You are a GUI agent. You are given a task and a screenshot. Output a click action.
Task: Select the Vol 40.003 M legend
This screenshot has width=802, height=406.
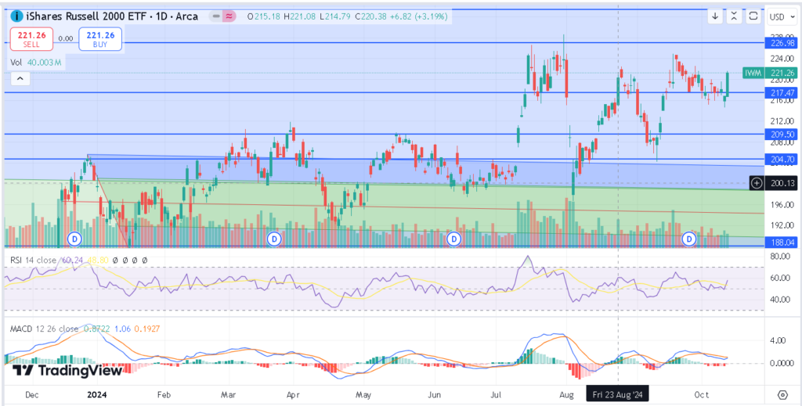click(x=36, y=63)
